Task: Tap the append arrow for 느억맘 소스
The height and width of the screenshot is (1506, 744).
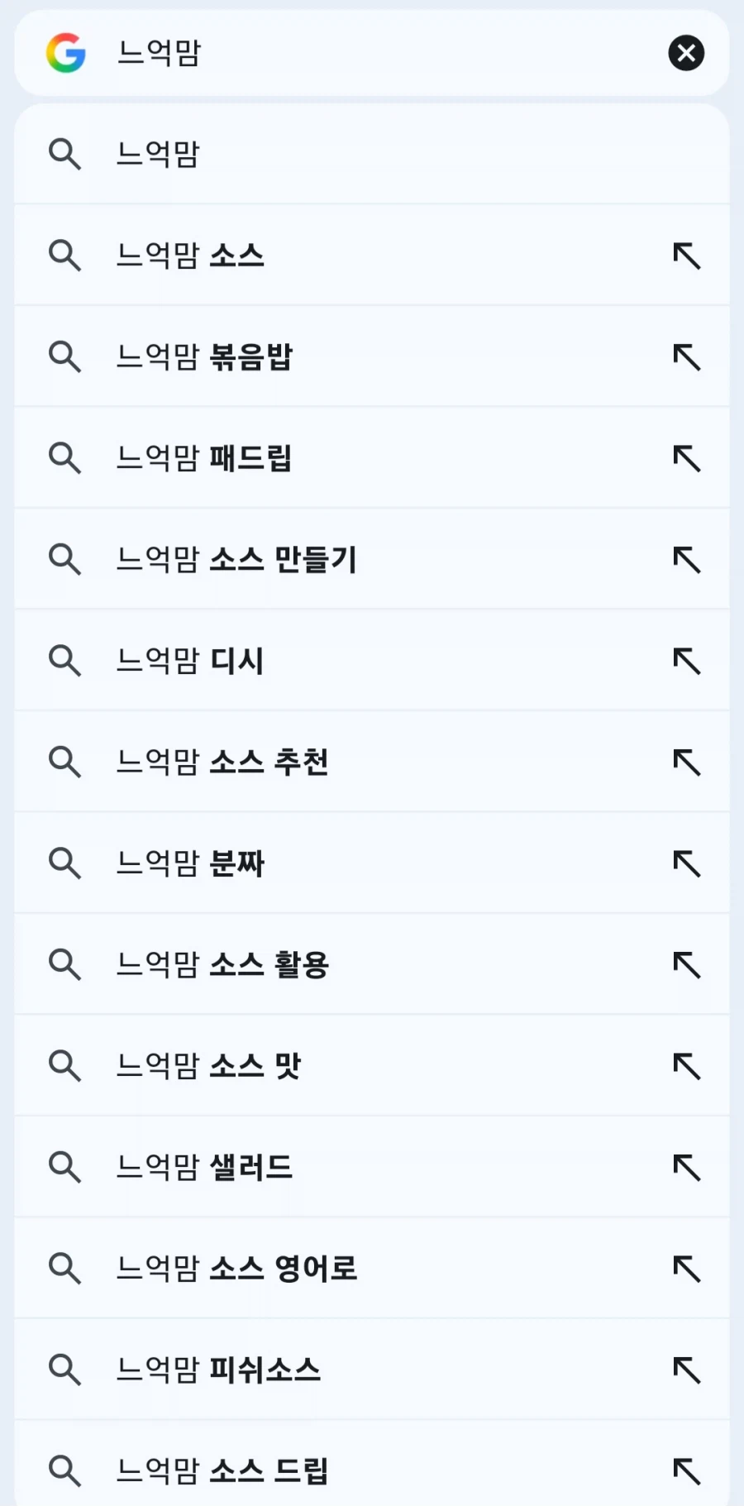Action: tap(686, 256)
